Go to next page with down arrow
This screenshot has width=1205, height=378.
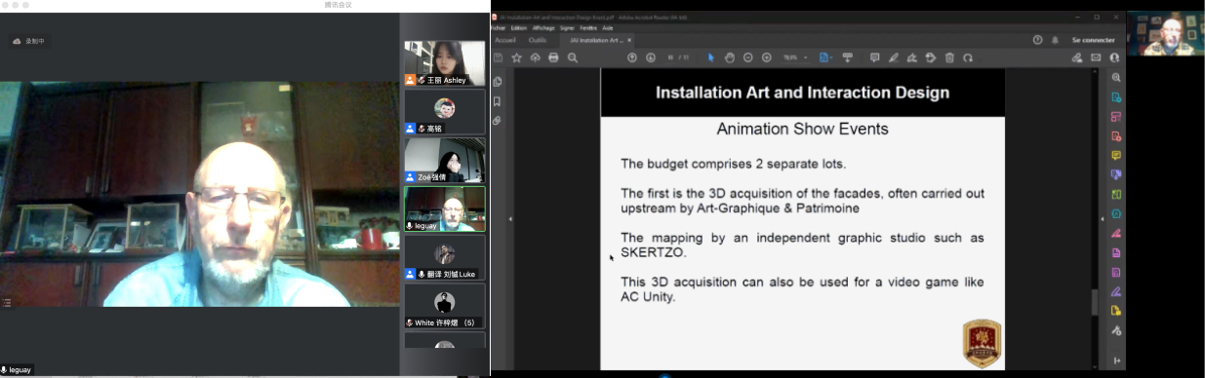pyautogui.click(x=650, y=57)
